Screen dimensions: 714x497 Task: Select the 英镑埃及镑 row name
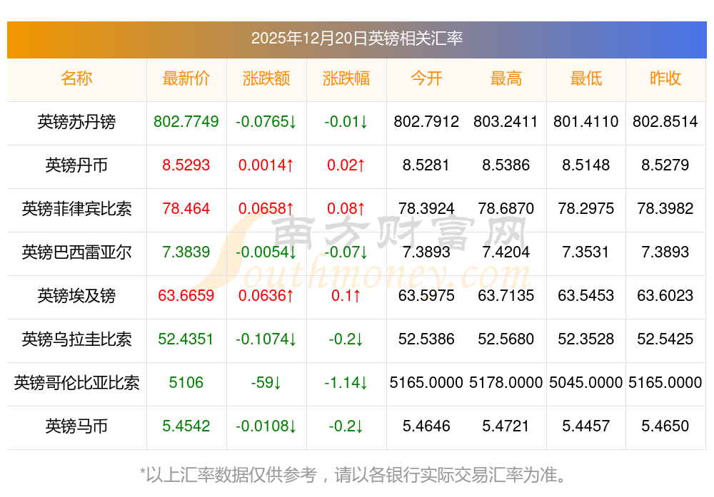pos(76,296)
